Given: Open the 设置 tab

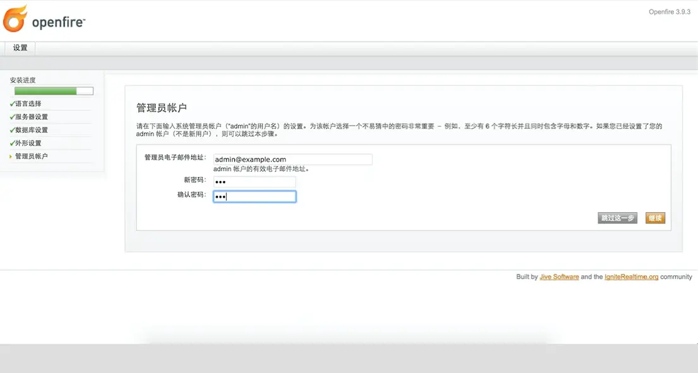Looking at the screenshot, I should point(19,47).
